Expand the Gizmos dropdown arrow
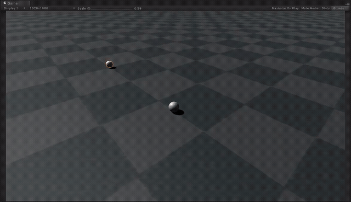This screenshot has width=351, height=202. point(347,8)
